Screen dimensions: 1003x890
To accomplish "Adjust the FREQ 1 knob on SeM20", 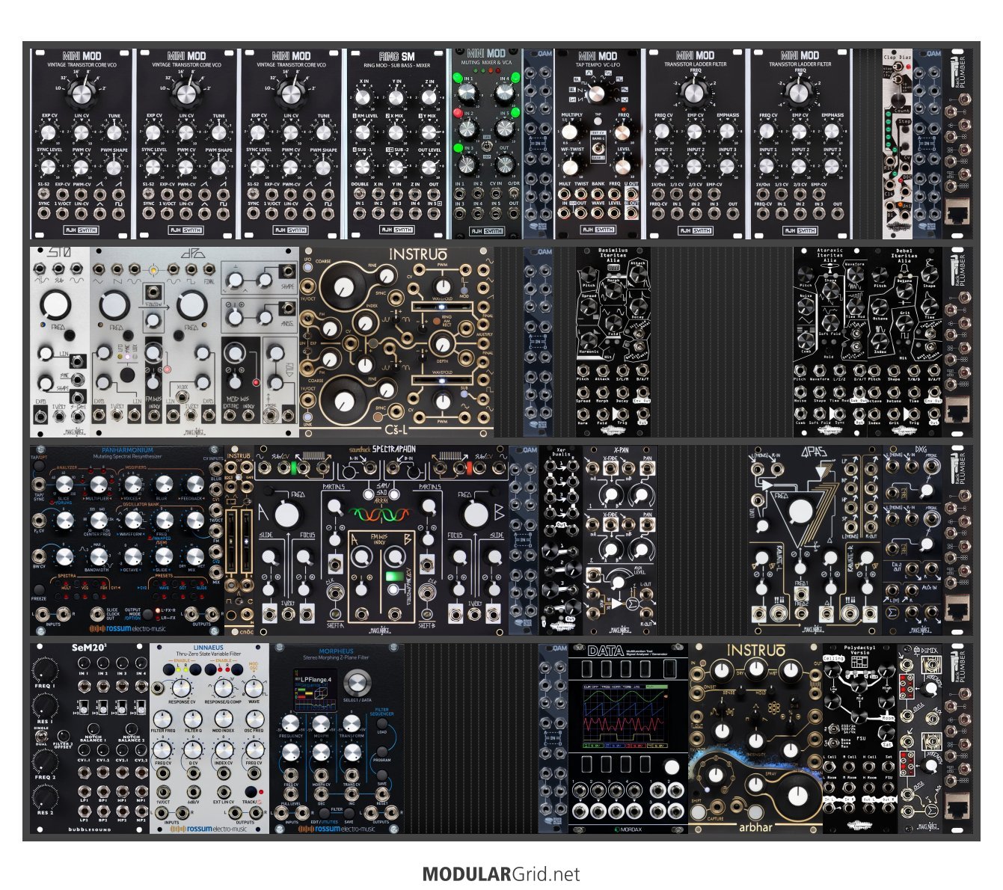I will pos(46,669).
